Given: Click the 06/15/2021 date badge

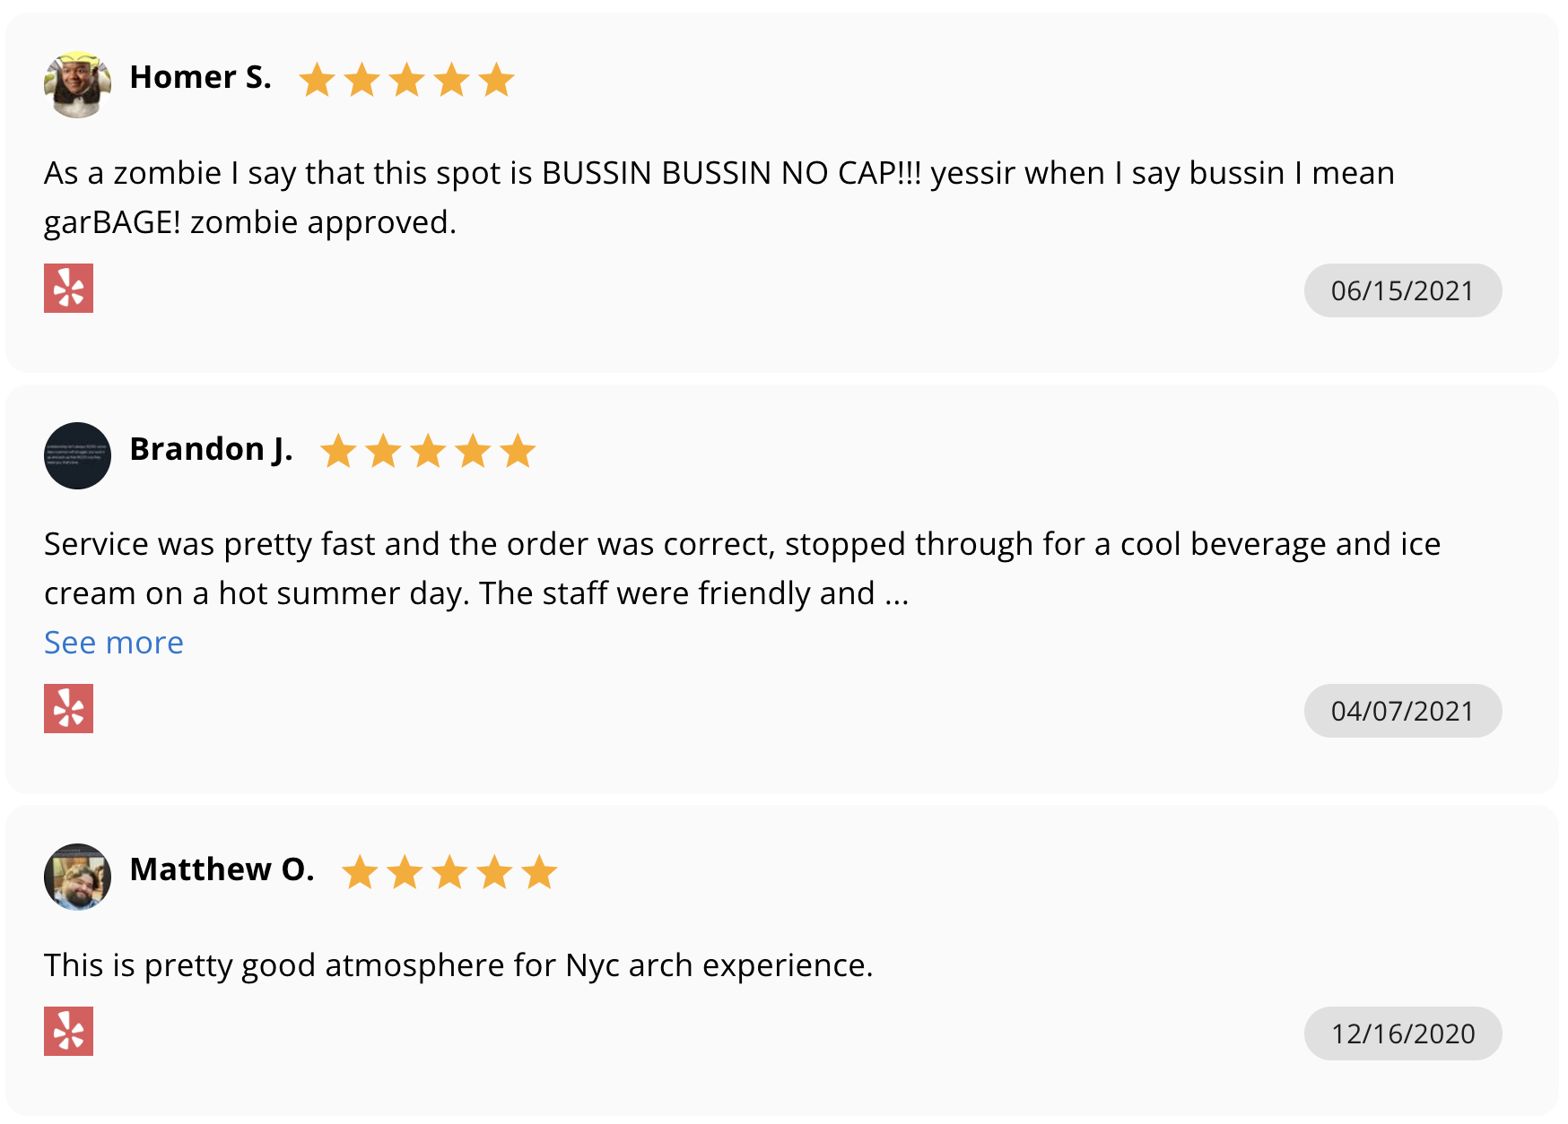Looking at the screenshot, I should [1402, 290].
